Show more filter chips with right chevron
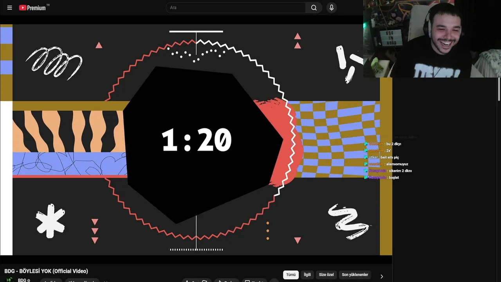 pyautogui.click(x=382, y=277)
